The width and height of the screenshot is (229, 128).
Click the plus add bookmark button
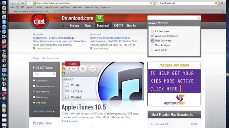click(29, 3)
